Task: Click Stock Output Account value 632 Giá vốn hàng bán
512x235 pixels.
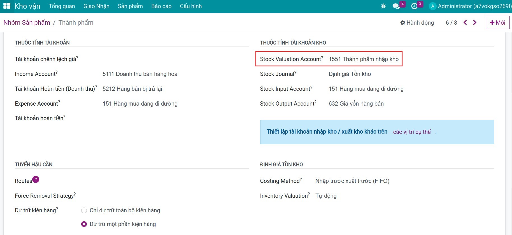Action: (x=356, y=104)
